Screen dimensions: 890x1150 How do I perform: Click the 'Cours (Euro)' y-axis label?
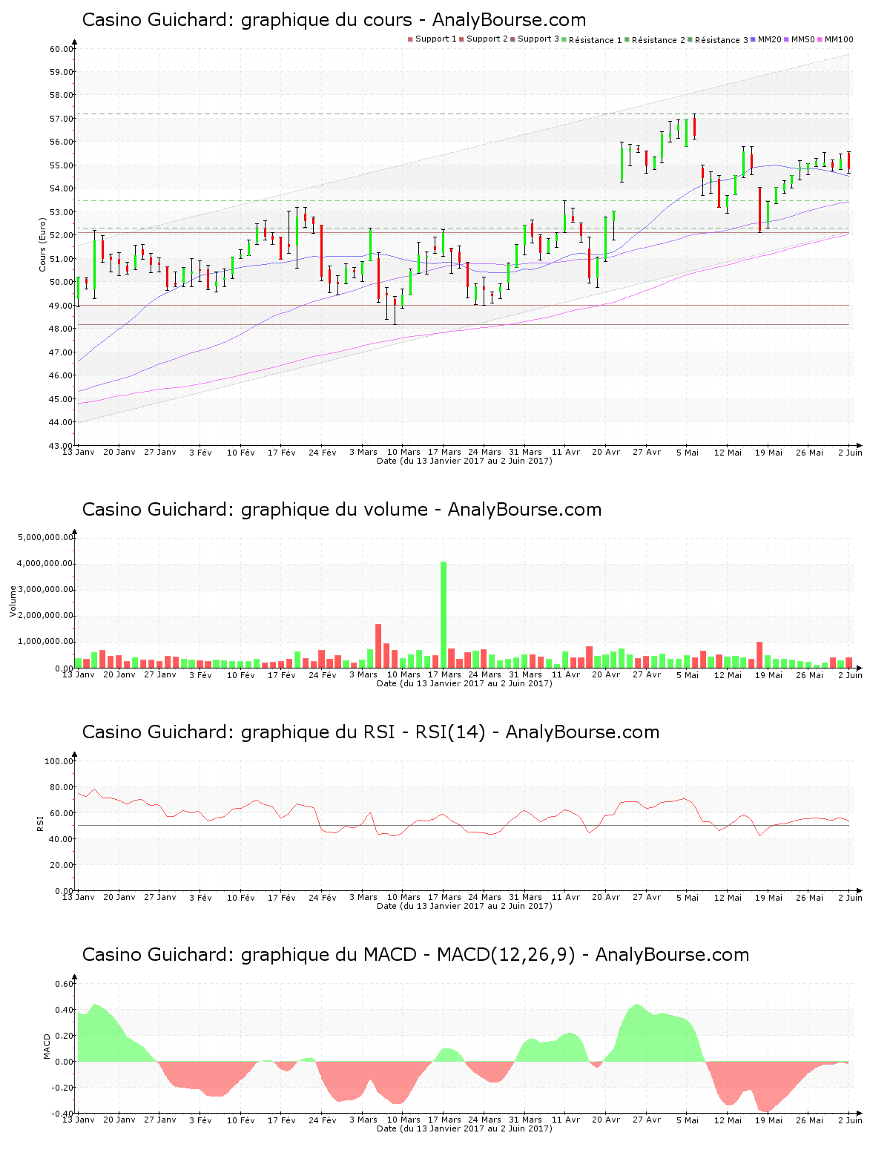[x=43, y=244]
